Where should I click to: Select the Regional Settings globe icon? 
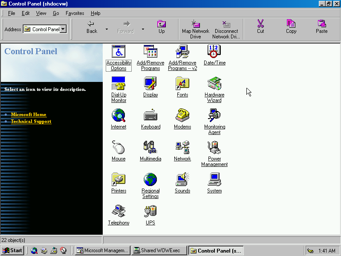click(150, 180)
